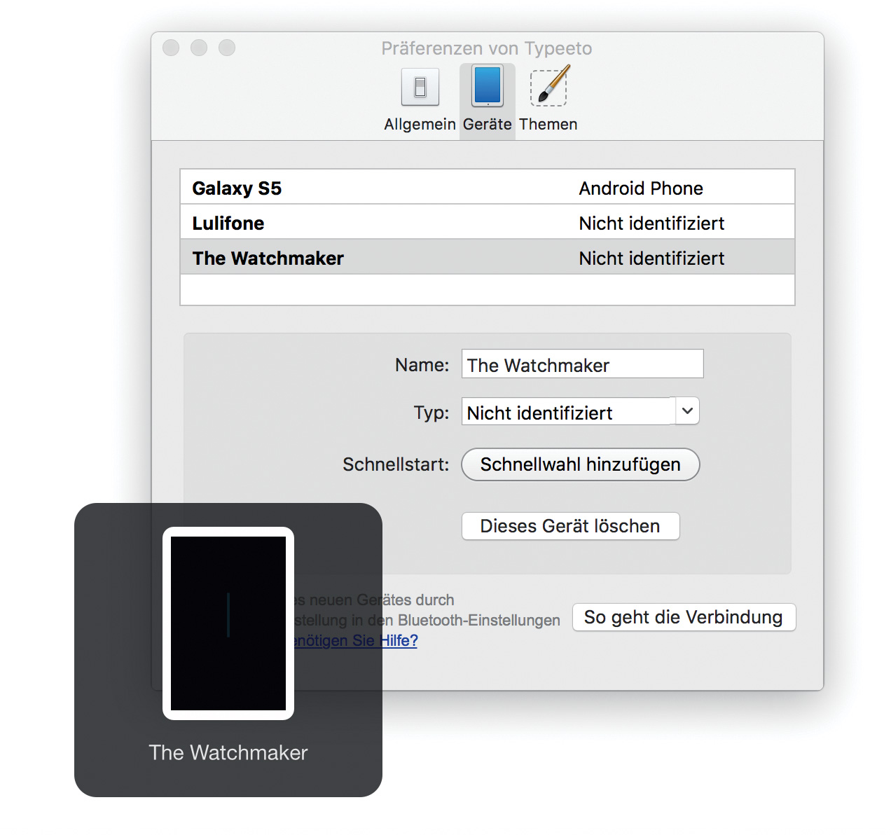This screenshot has width=891, height=835.
Task: Open the Themen paintbrush icon
Action: tap(549, 86)
